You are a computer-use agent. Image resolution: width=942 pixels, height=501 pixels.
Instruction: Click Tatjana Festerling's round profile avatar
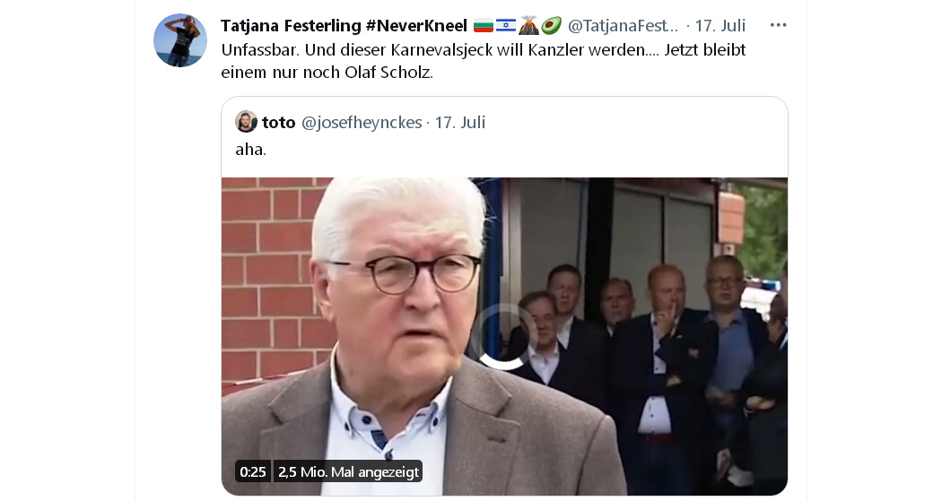click(x=180, y=40)
